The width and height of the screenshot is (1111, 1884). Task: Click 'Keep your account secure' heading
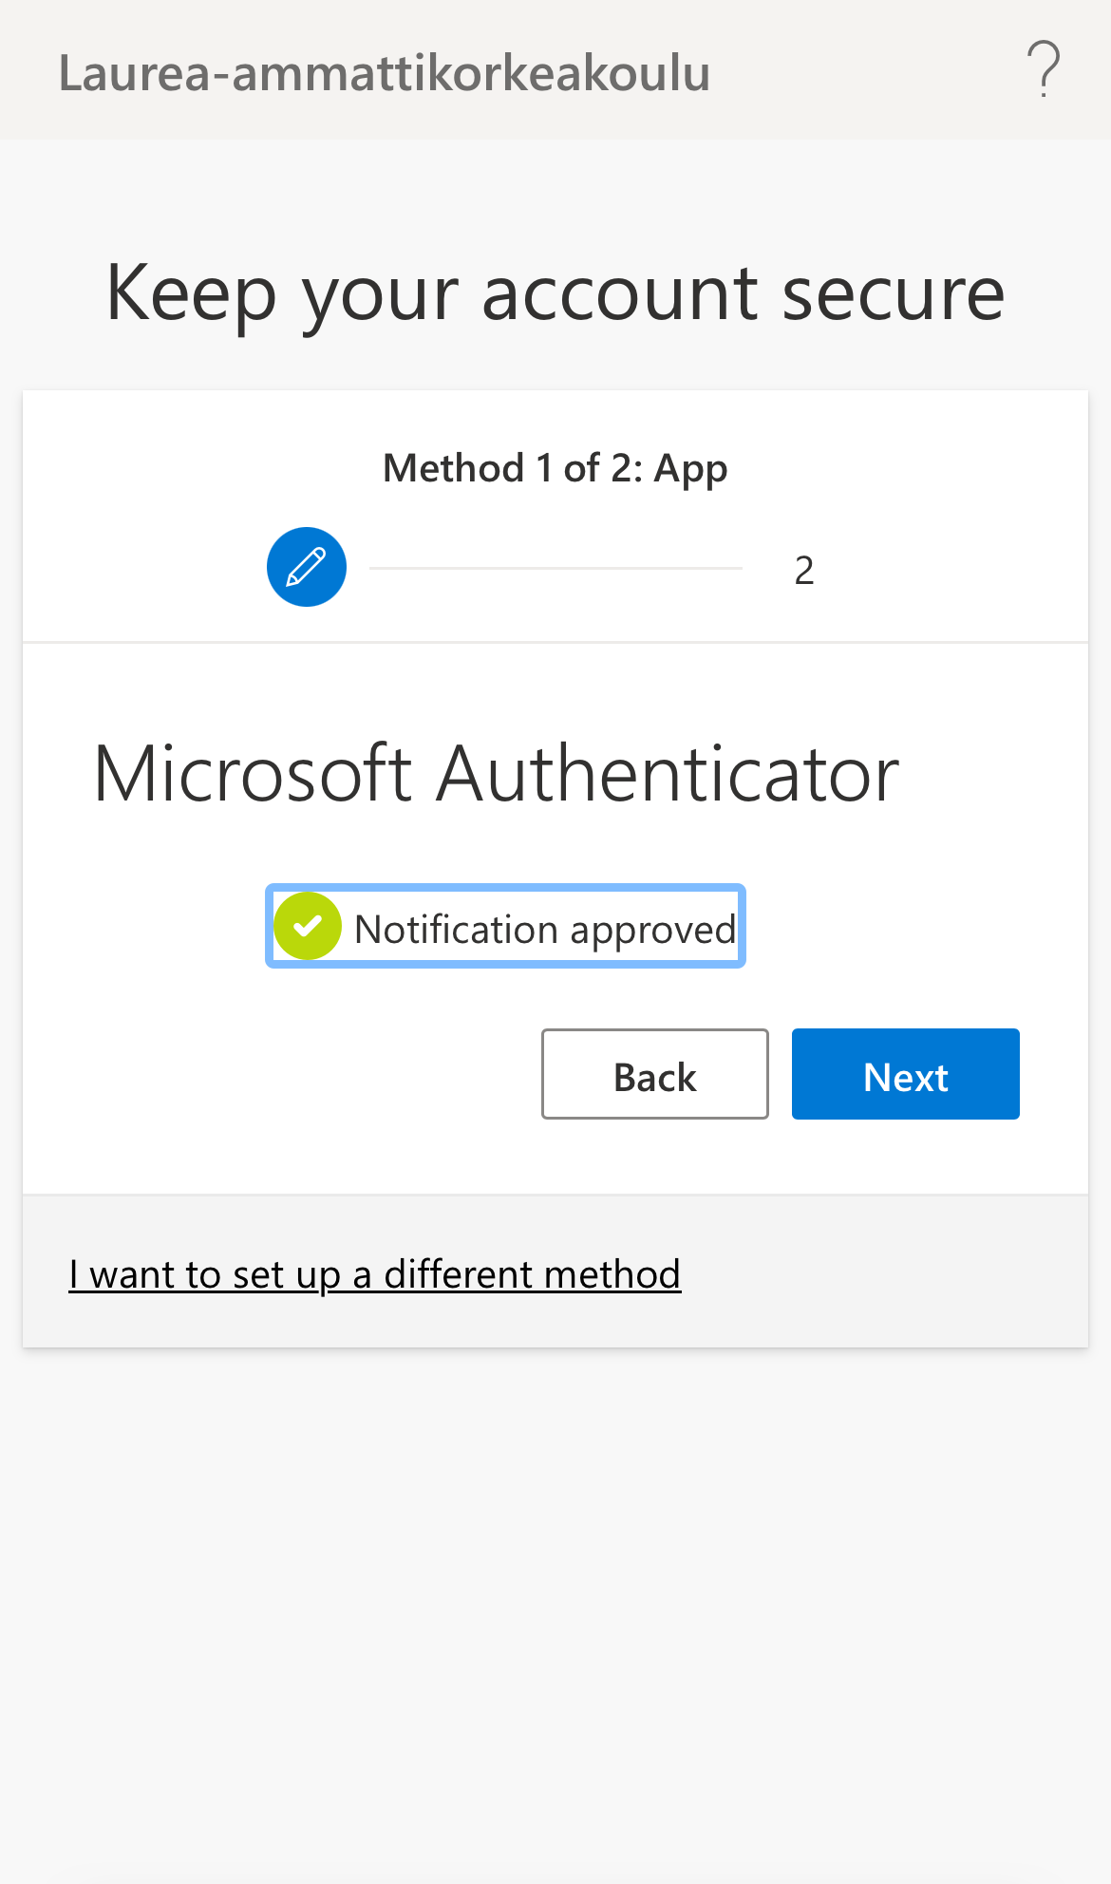pos(555,293)
